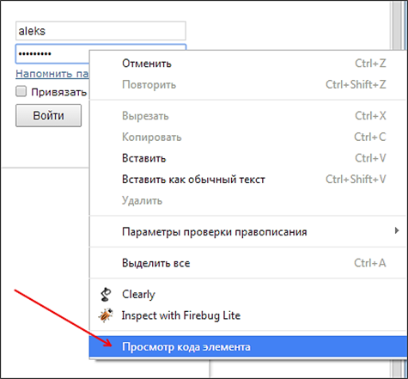Toggle the Привязать checkbox
This screenshot has height=379, width=408.
tap(21, 92)
